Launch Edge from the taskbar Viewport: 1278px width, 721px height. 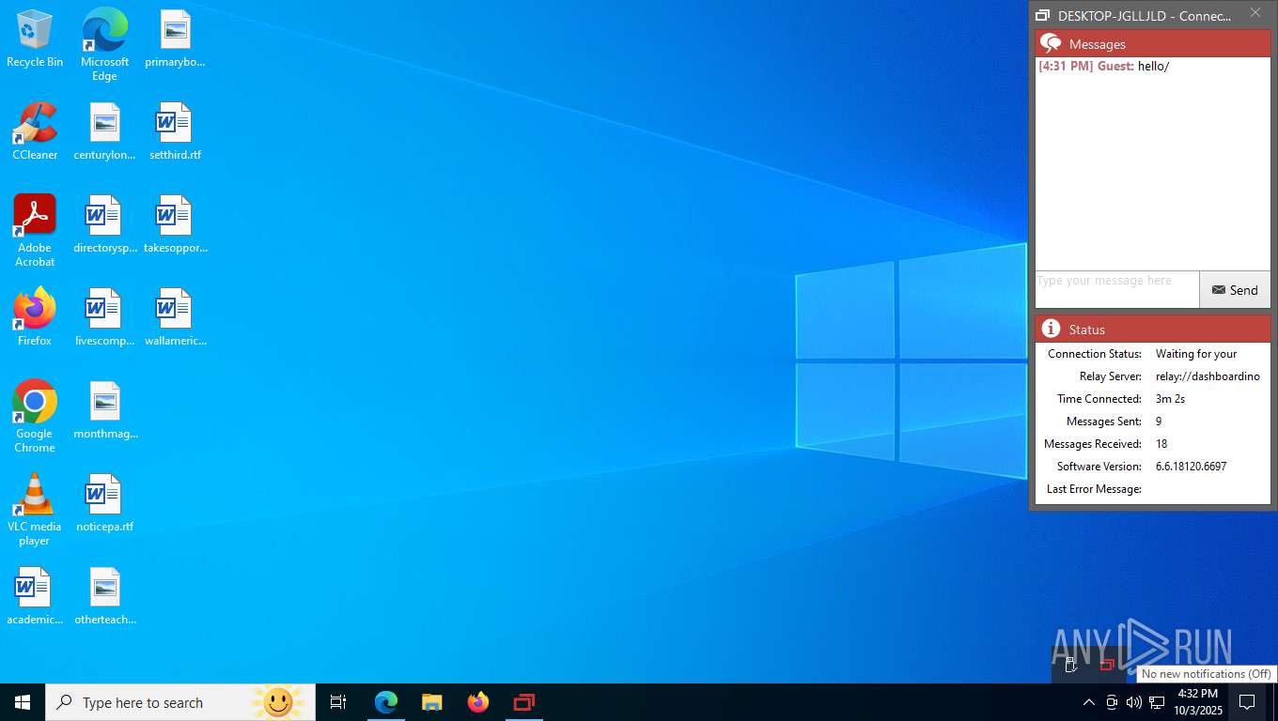click(x=386, y=702)
